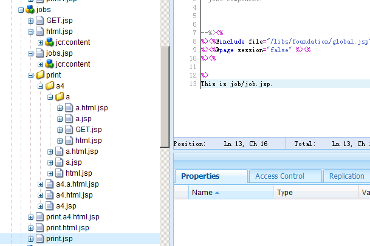Collapse the a4 folder

(40, 86)
